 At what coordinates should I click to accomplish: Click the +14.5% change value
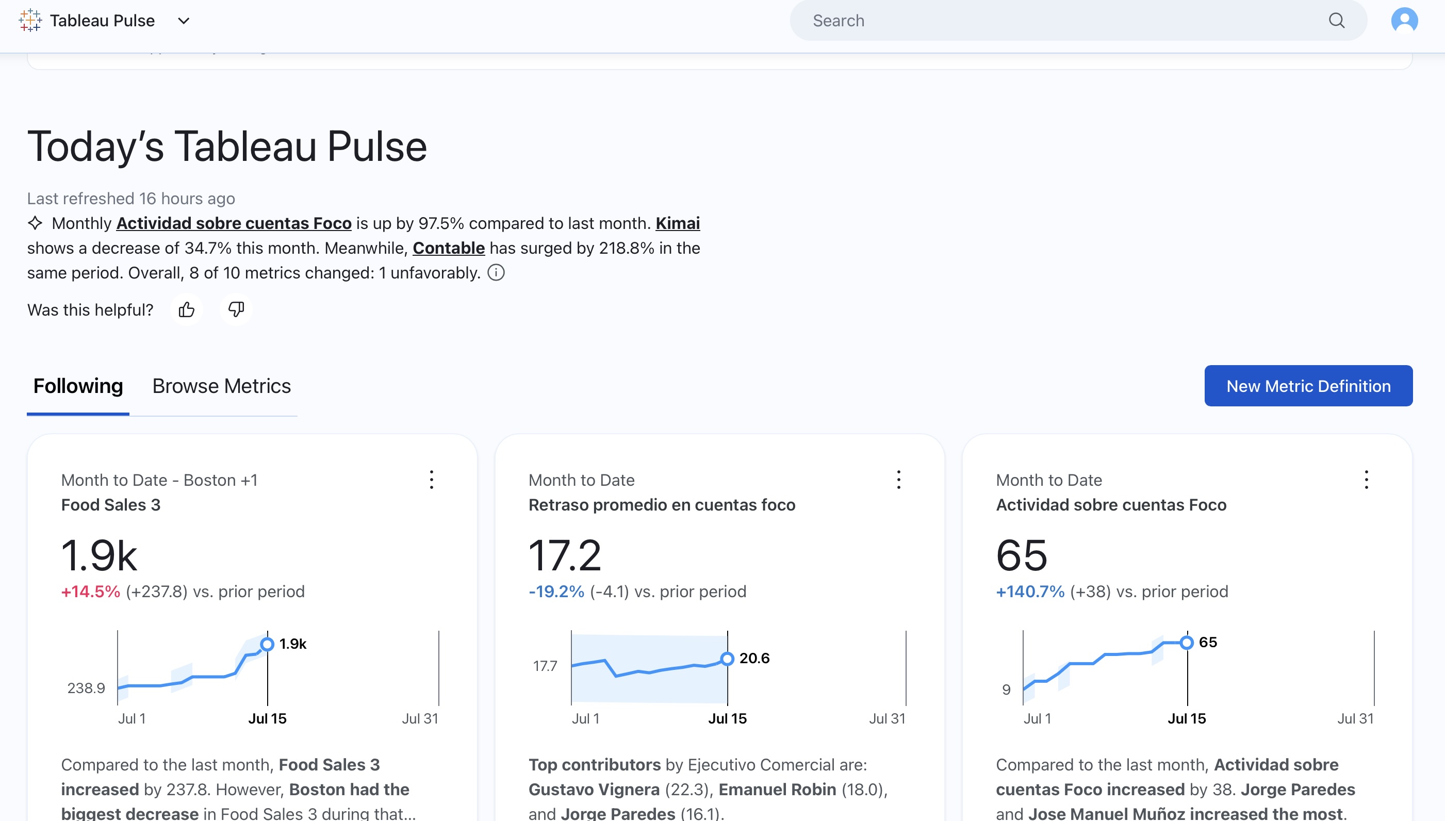pos(91,592)
